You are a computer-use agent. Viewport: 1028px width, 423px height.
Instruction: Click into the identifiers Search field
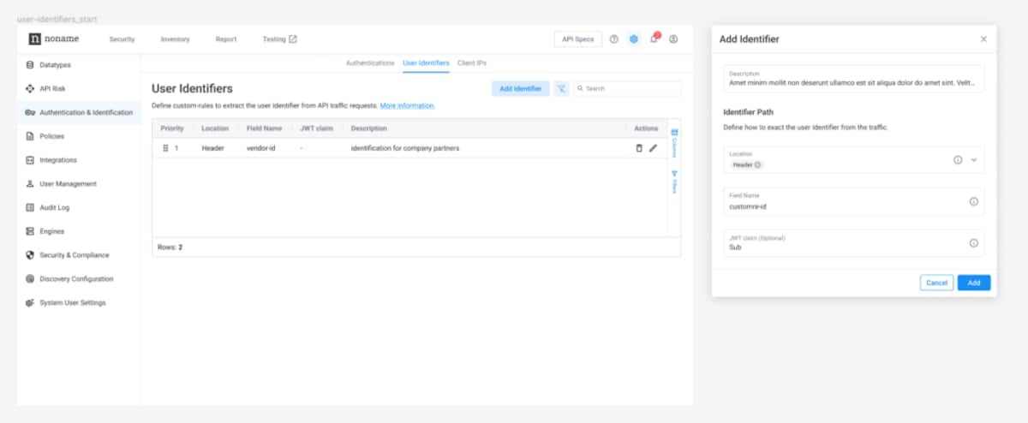[630, 88]
